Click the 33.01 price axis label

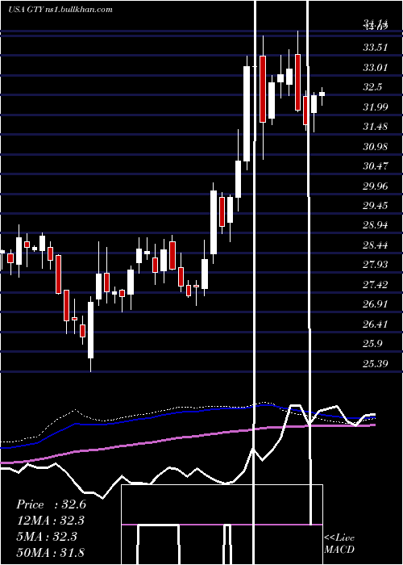pos(375,67)
